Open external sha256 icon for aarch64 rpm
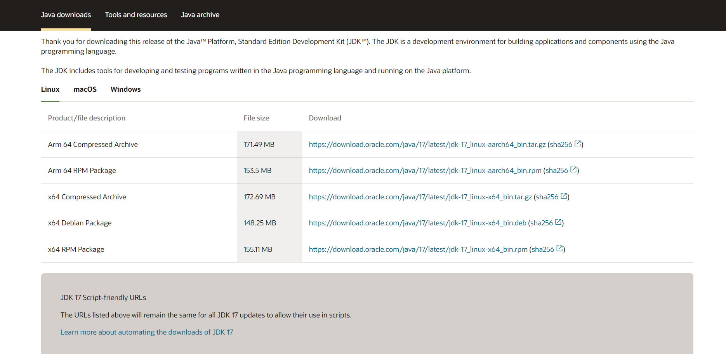Viewport: 726px width, 354px height. [573, 170]
